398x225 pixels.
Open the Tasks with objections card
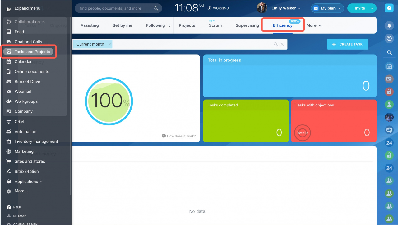tap(334, 121)
